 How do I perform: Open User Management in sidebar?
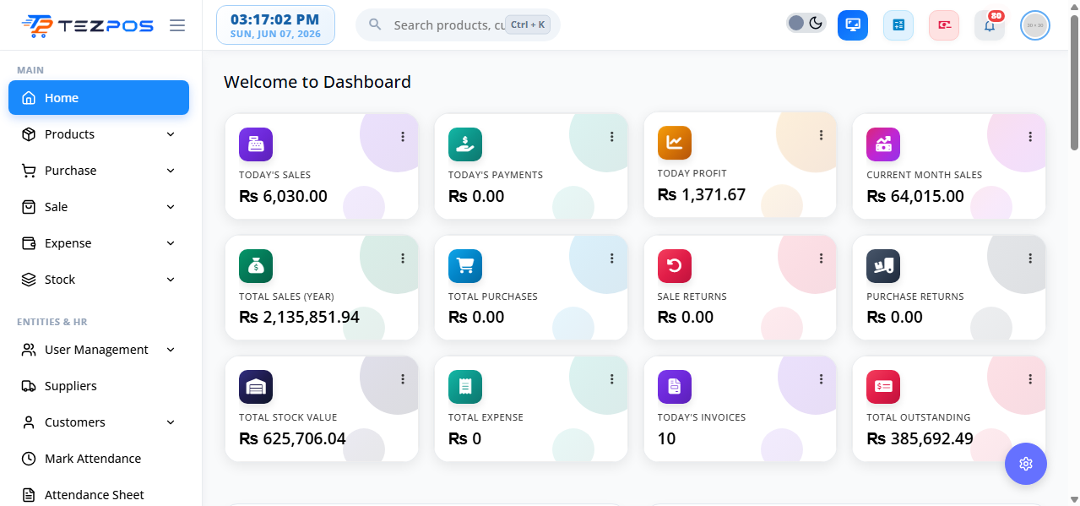point(99,350)
